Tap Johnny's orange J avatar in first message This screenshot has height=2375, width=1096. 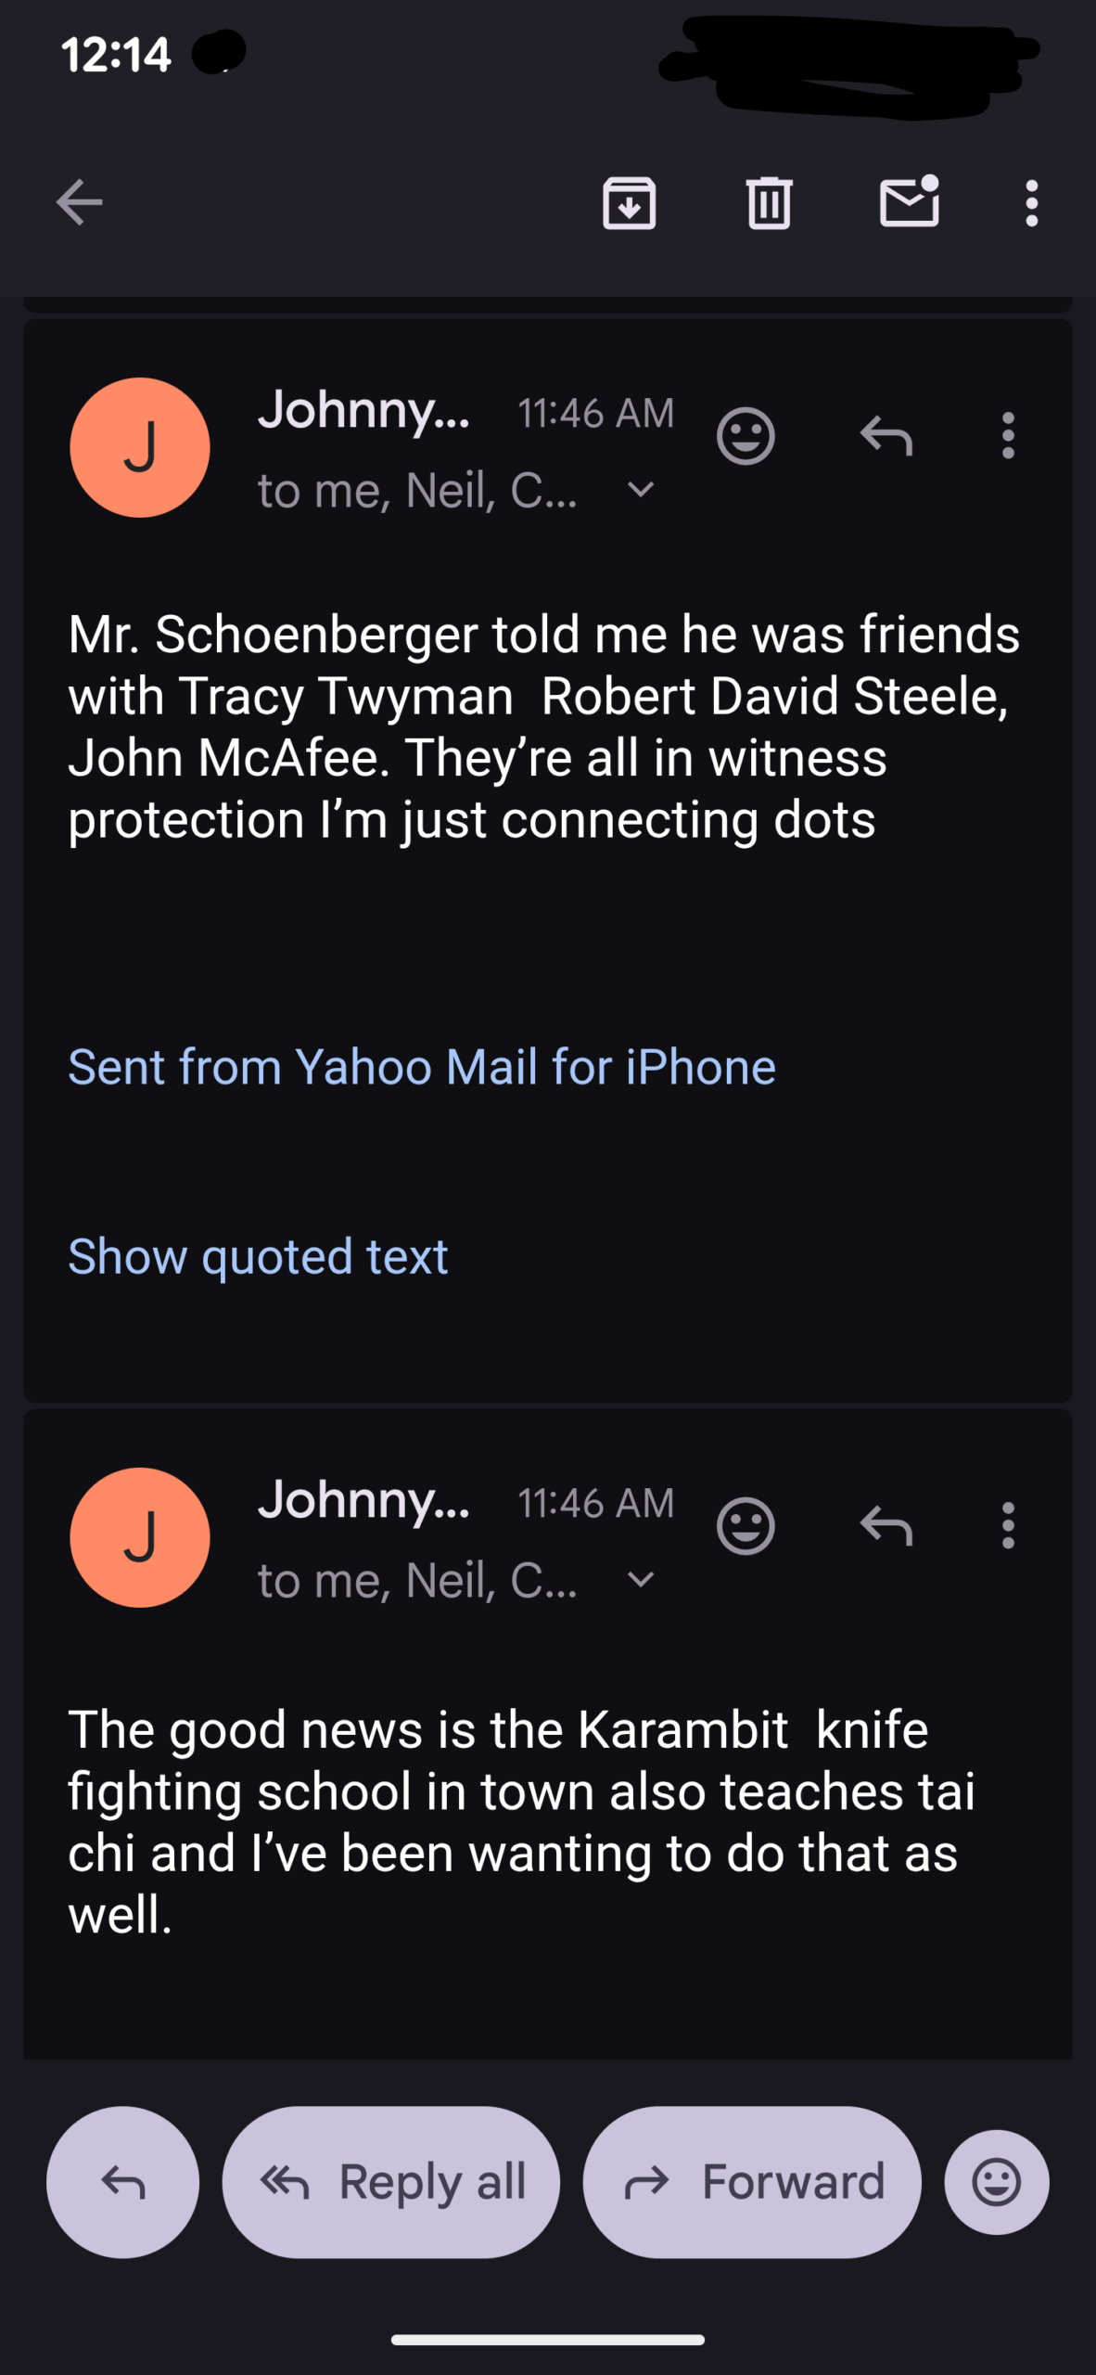(140, 447)
